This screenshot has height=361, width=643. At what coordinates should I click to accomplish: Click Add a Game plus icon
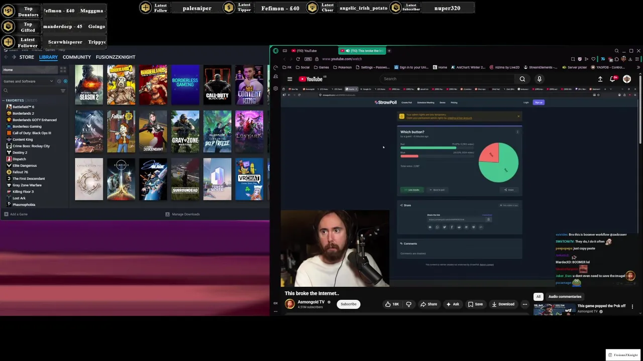coord(6,214)
